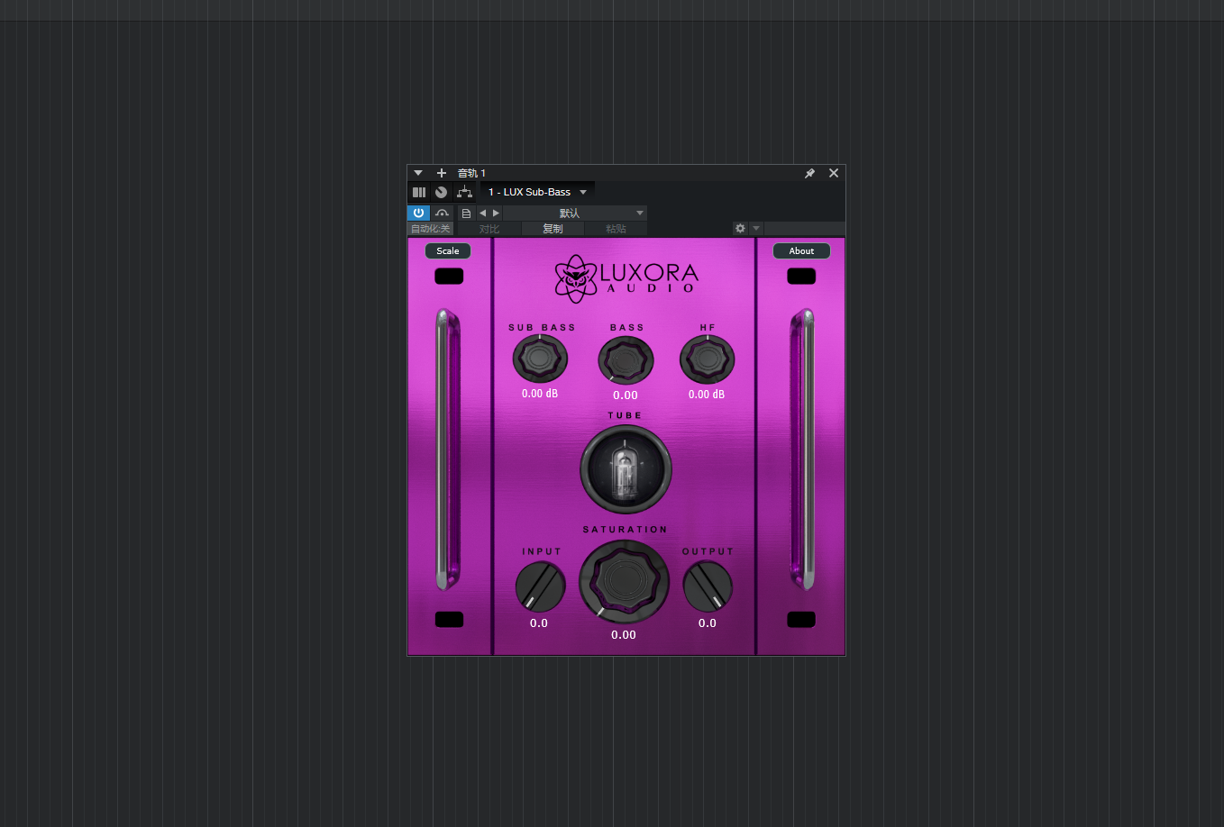Click the macro controls knob icon
Viewport: 1224px width, 827px height.
(441, 192)
